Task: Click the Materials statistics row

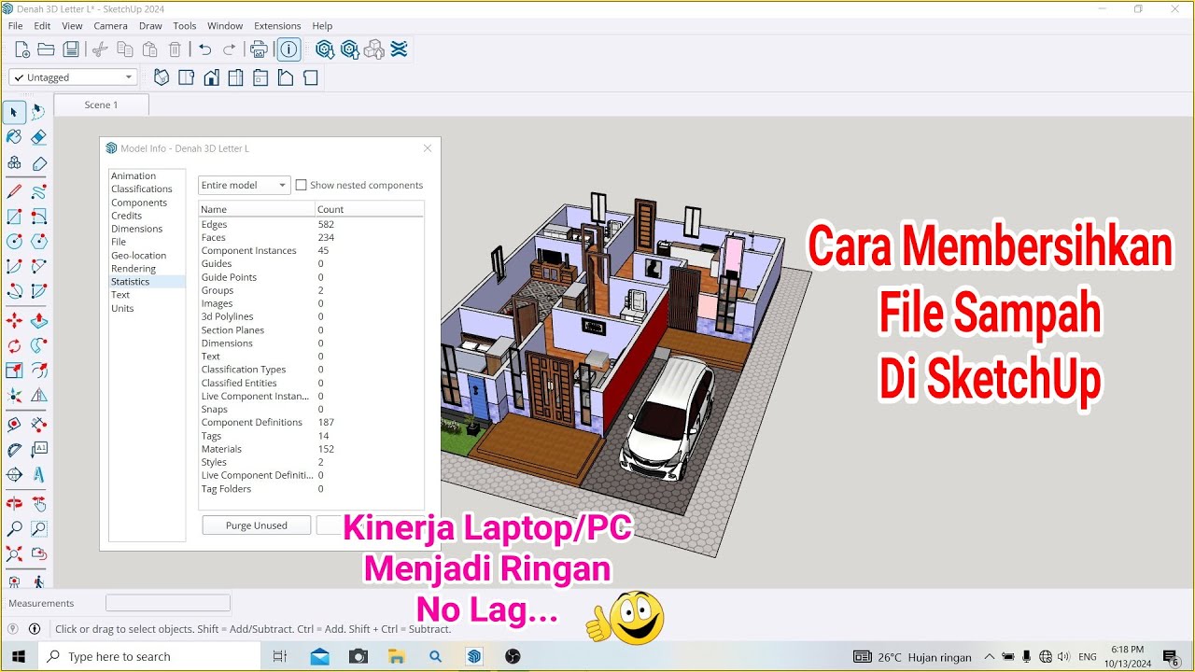Action: (311, 449)
